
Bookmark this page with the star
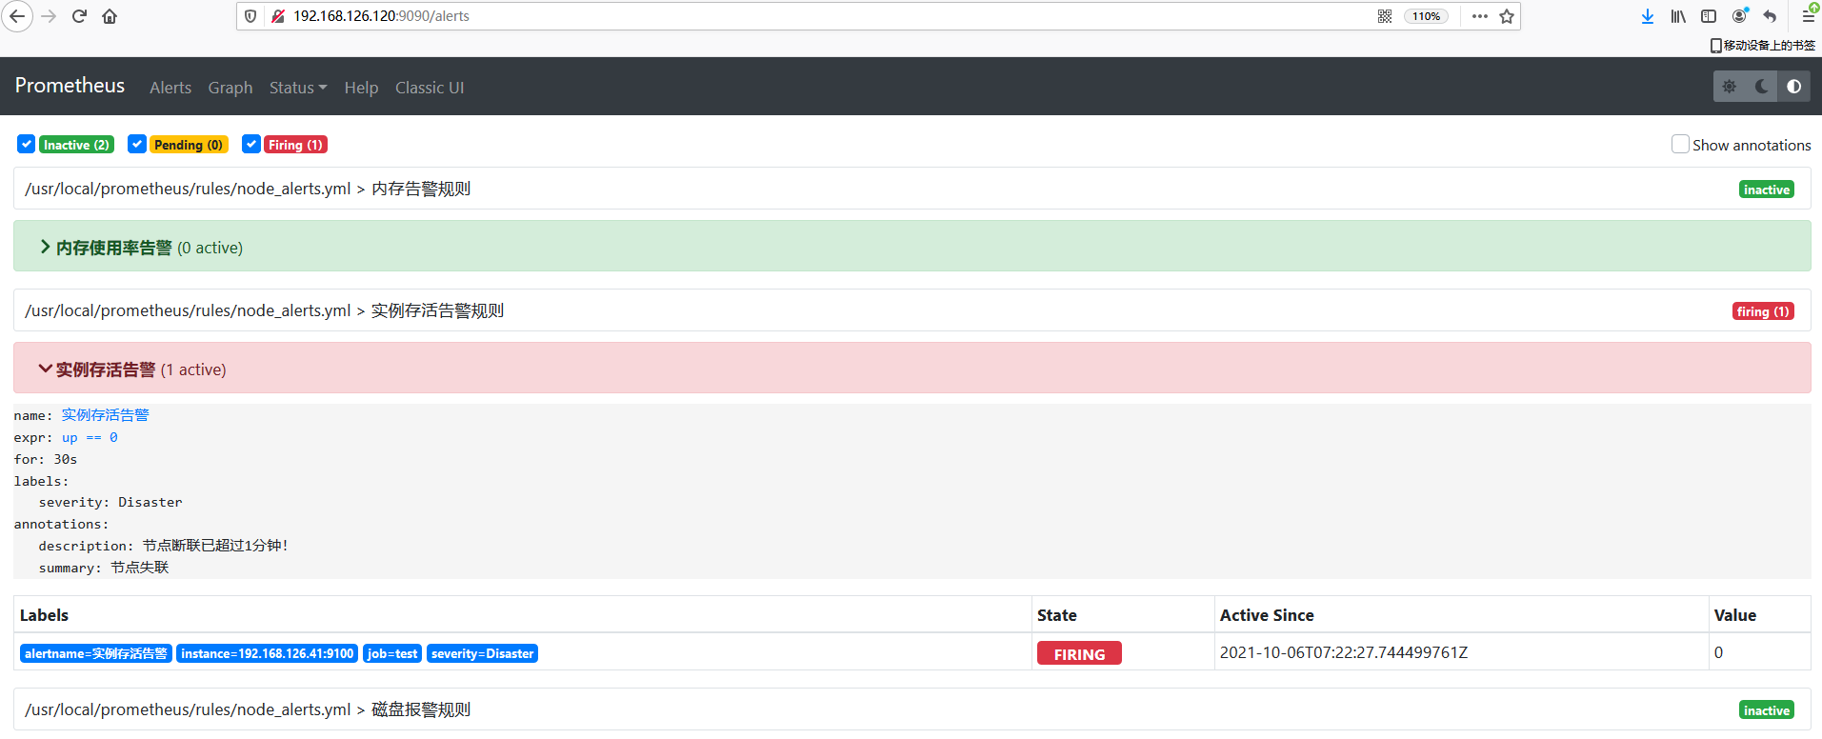click(x=1507, y=16)
